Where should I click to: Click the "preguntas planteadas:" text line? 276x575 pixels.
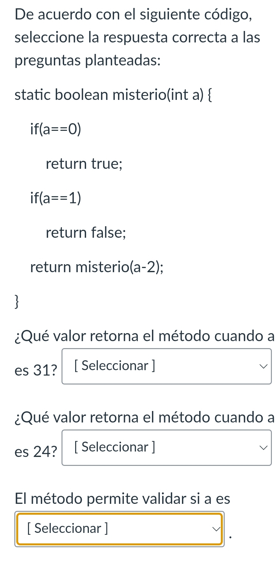(x=88, y=60)
